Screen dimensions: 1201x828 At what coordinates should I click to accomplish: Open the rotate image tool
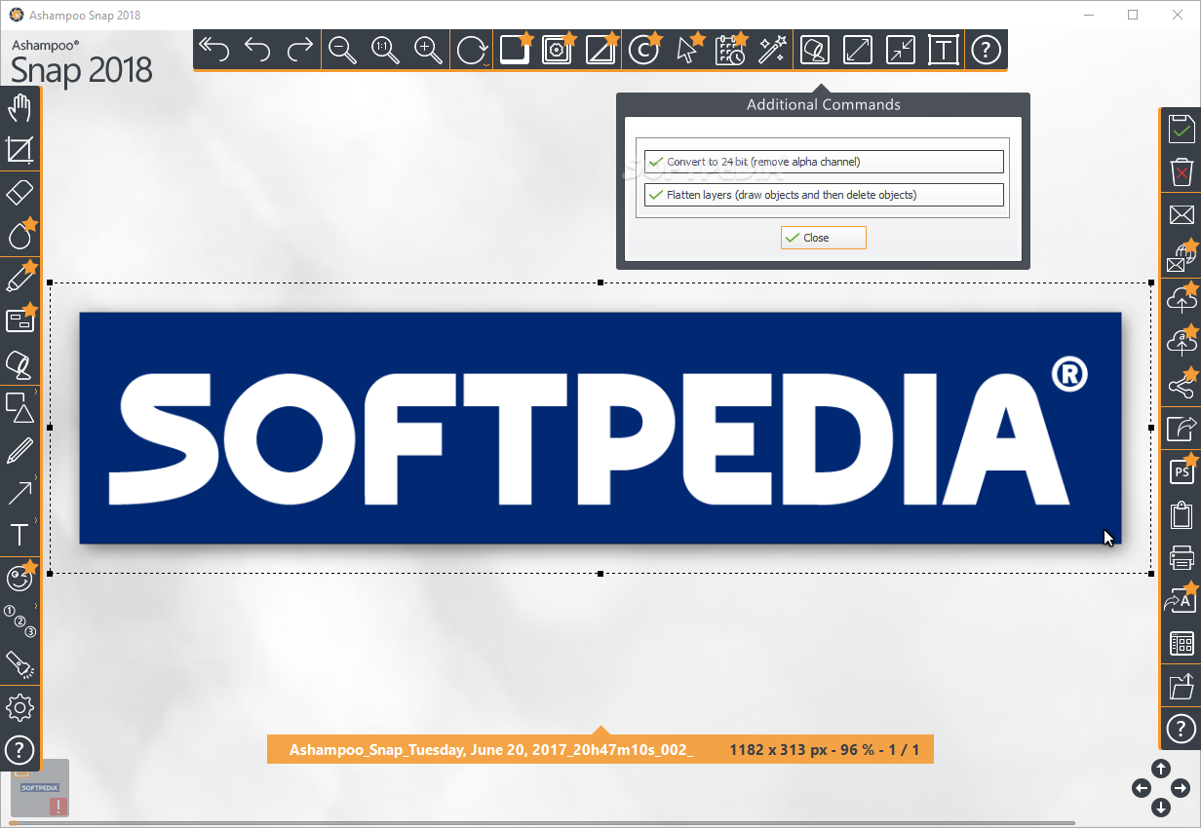pyautogui.click(x=473, y=50)
